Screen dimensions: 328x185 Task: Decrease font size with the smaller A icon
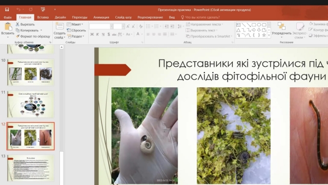pyautogui.click(x=133, y=26)
